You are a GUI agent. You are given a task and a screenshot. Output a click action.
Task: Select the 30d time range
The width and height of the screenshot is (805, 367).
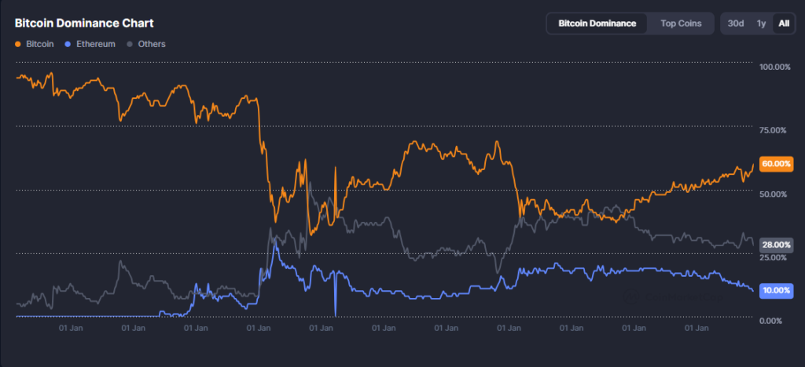pyautogui.click(x=736, y=24)
